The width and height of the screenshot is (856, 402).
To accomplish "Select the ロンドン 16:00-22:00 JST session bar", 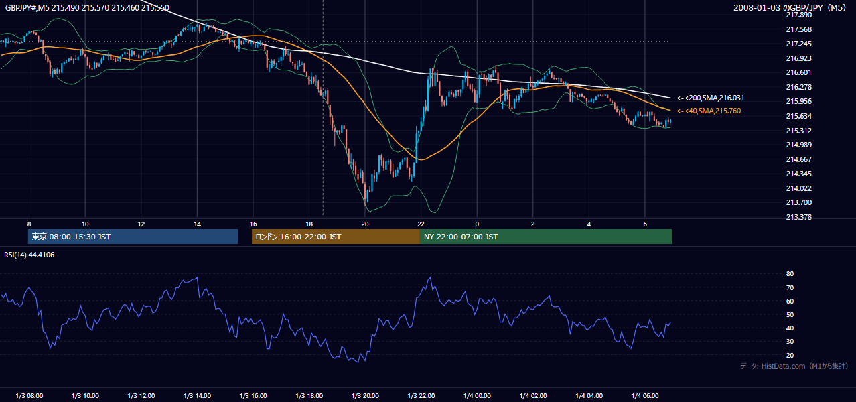I will (x=336, y=237).
